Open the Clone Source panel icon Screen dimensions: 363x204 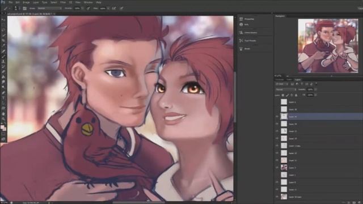[241, 33]
